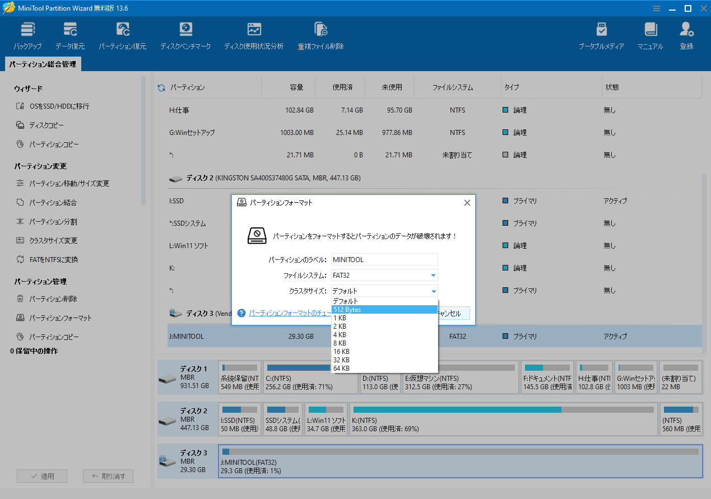Choose 4 KB cluster size
Viewport: 711px width, 499px height.
click(384, 335)
